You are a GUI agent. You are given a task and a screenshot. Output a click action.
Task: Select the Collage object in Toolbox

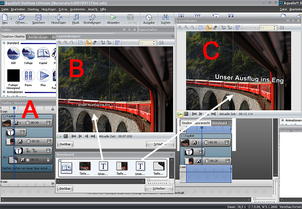tap(28, 54)
